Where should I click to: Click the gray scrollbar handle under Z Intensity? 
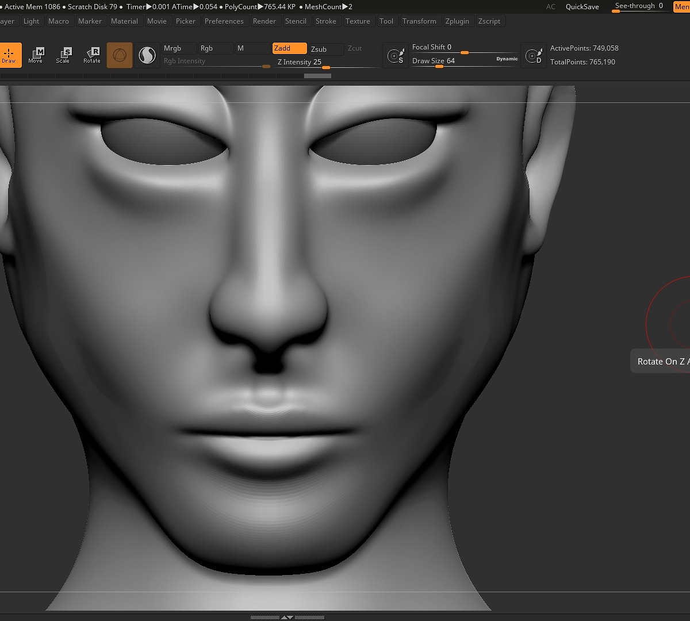click(317, 76)
